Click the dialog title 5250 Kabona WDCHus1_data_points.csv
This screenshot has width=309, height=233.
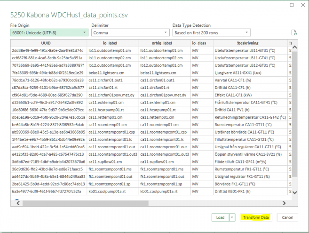69,15
